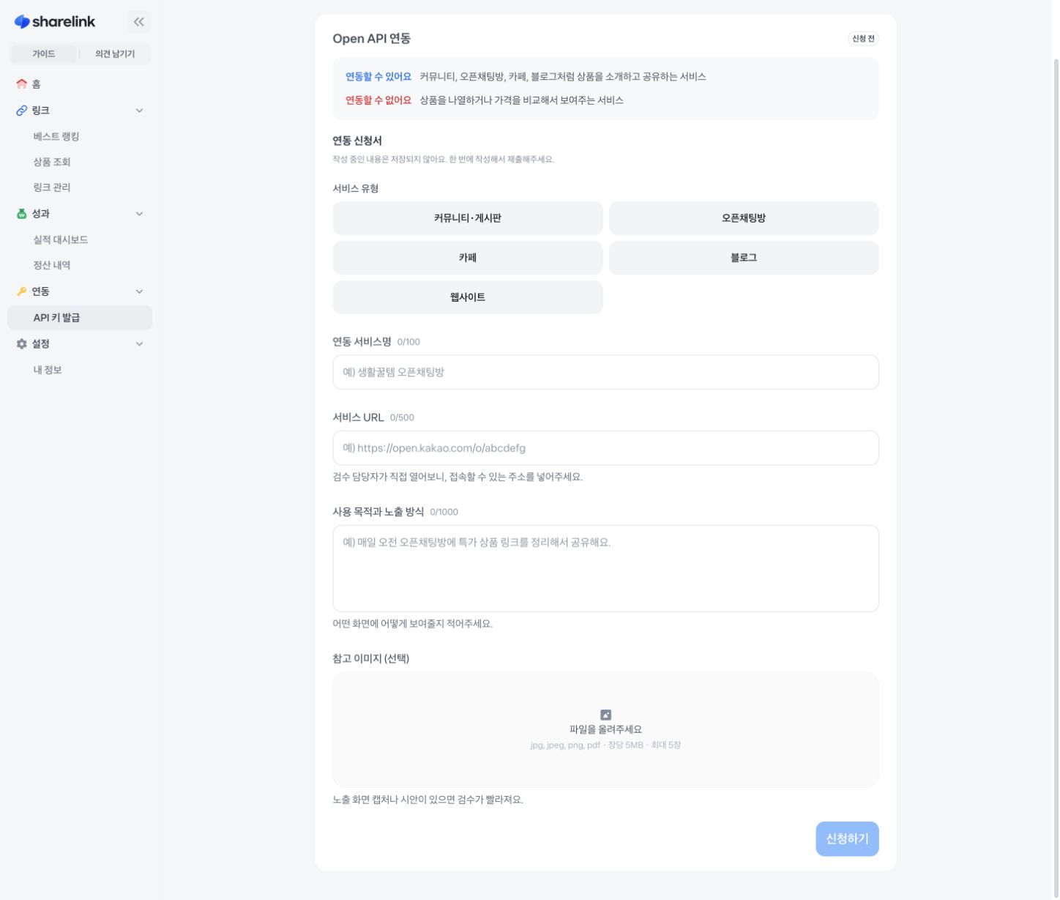Click the image upload icon
This screenshot has width=1060, height=900.
605,715
